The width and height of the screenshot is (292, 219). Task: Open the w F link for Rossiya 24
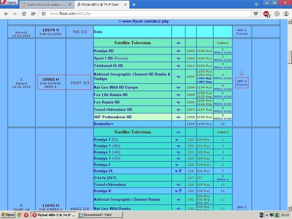(x=179, y=171)
